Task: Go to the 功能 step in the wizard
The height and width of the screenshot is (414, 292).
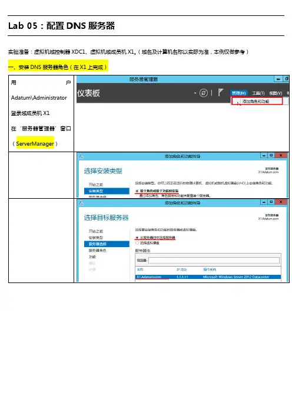Action: click(x=92, y=257)
